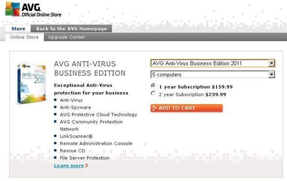The image size is (287, 181).
Task: Click the AVG Anti-Virus Business Edition heading
Action: (90, 69)
